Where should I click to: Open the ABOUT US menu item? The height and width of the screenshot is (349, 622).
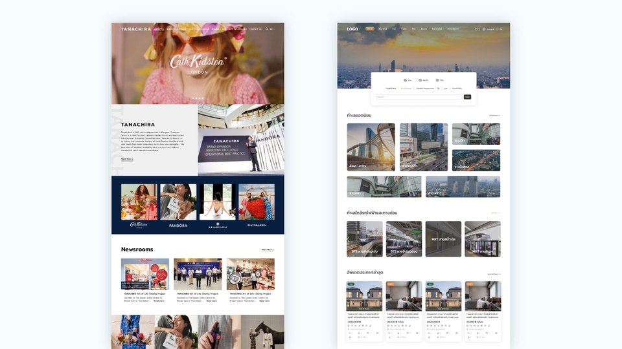click(159, 29)
